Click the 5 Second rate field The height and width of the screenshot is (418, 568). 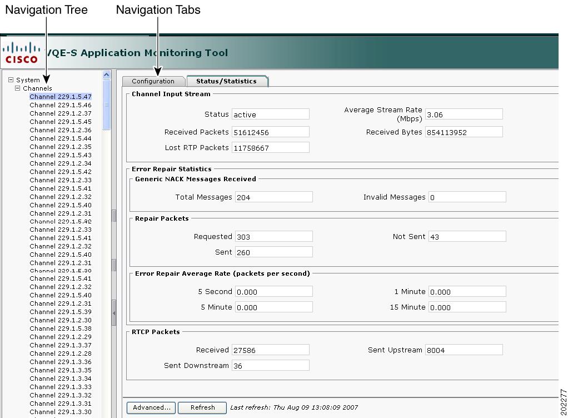[x=274, y=292]
